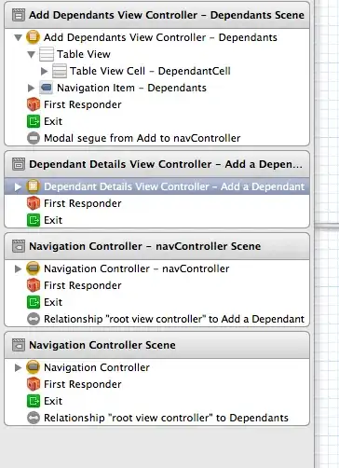The image size is (339, 468).
Task: Click green Exit icon in navController Scene
Action: tap(34, 302)
